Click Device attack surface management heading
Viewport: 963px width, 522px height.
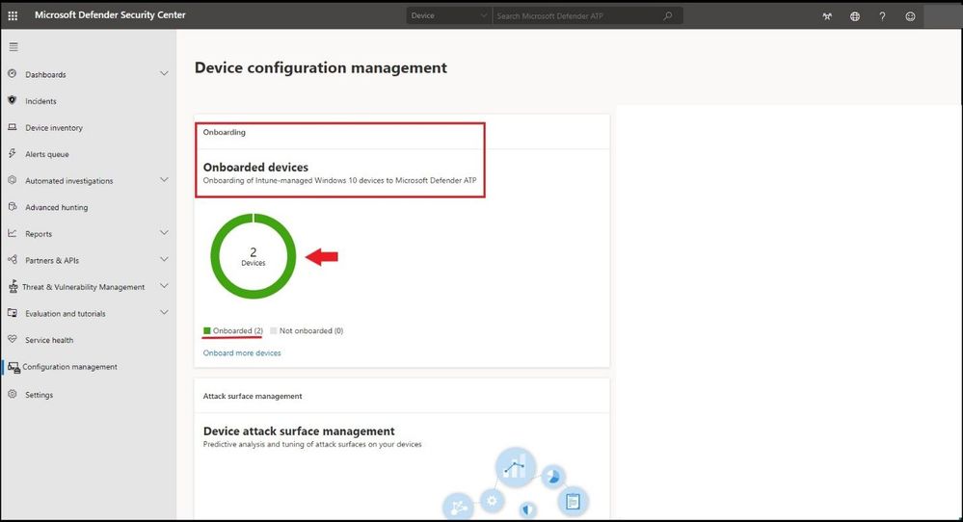pyautogui.click(x=299, y=431)
